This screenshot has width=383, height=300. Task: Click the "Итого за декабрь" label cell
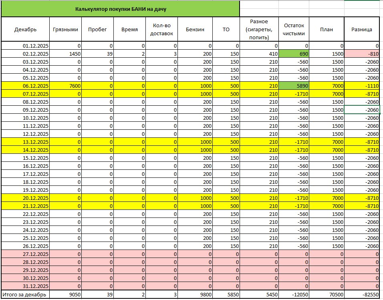point(25,295)
